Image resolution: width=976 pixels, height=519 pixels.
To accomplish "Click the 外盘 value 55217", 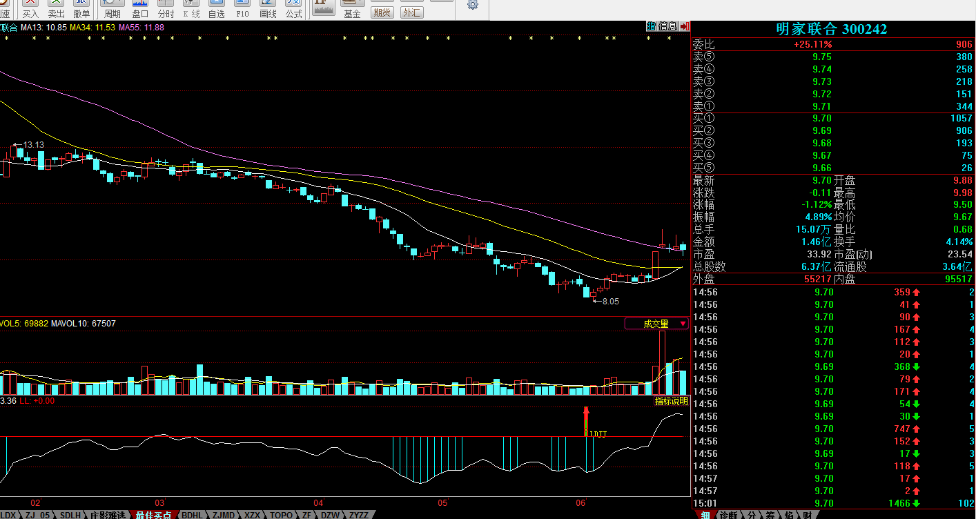I will click(x=818, y=280).
